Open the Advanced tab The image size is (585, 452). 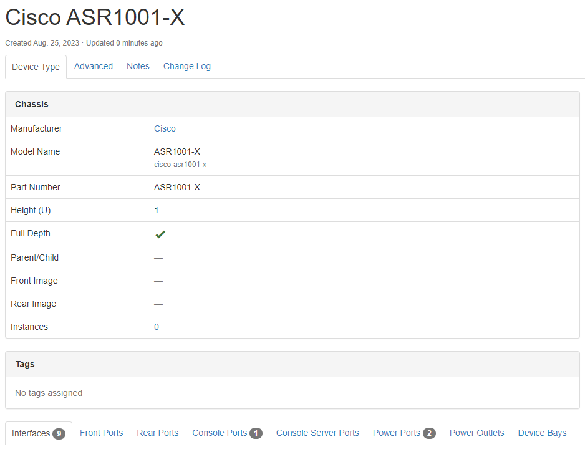pos(94,66)
